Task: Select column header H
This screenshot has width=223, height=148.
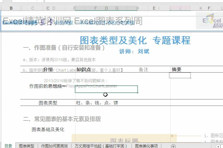Action: point(138,8)
